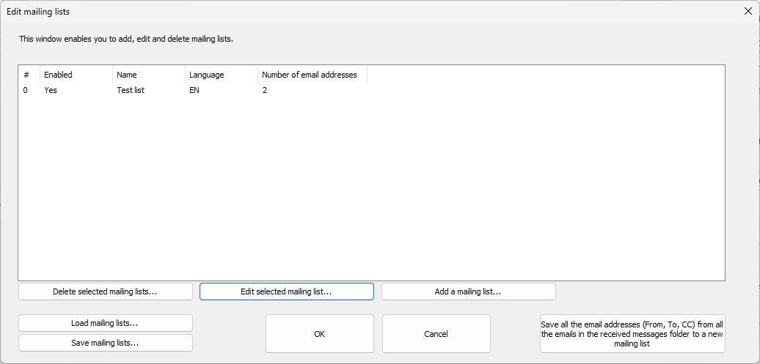
Task: Open Edit selected mailing list dialog
Action: (x=286, y=292)
